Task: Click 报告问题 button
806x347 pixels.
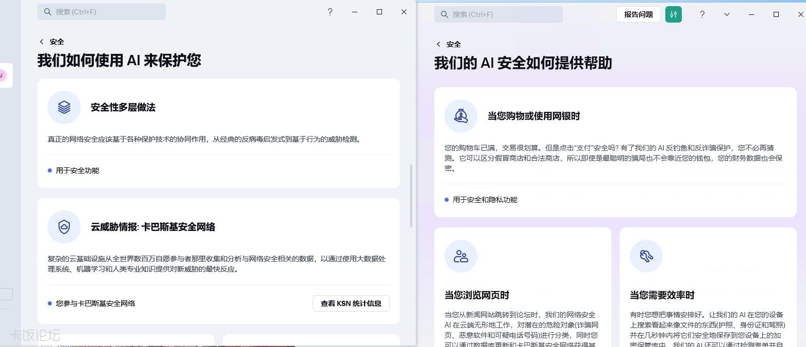Action: (639, 14)
